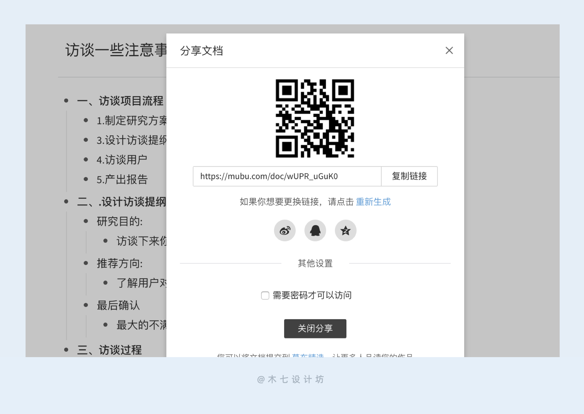
Task: Collapse bullet of 二、设计访谈提纲
Action: coord(66,201)
